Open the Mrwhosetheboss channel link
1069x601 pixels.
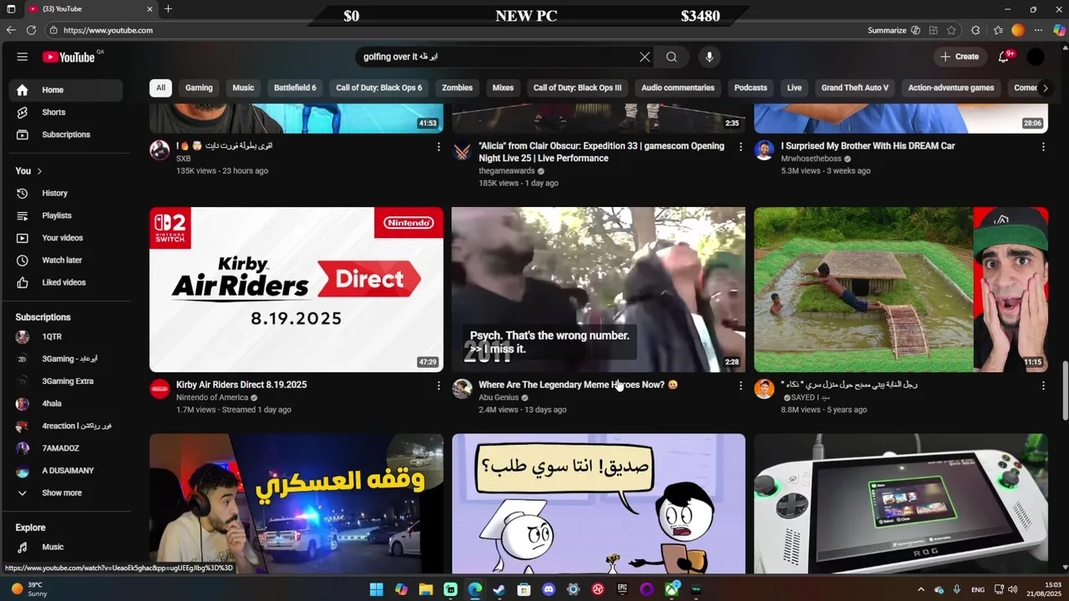coord(811,159)
